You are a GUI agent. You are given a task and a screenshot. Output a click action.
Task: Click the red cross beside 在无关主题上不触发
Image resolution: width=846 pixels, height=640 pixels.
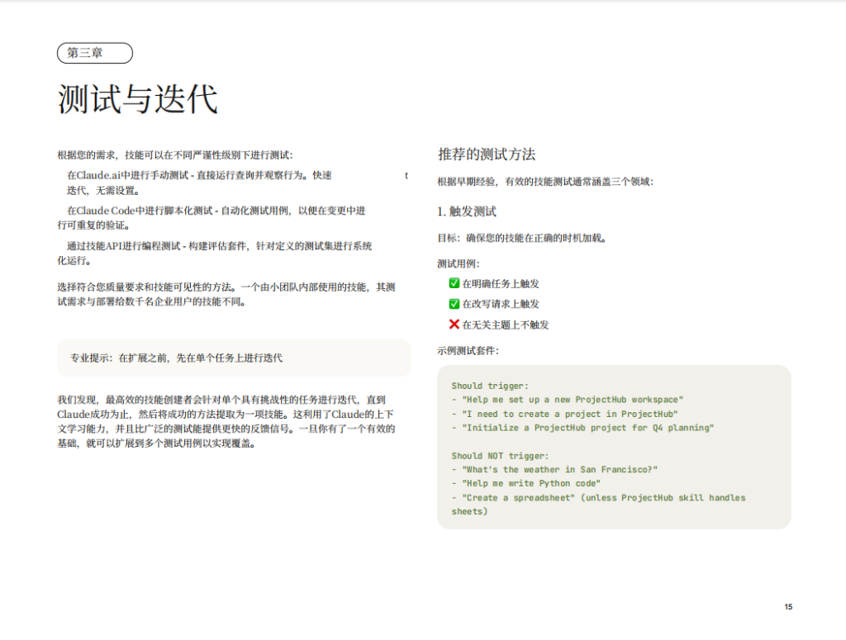[x=454, y=324]
